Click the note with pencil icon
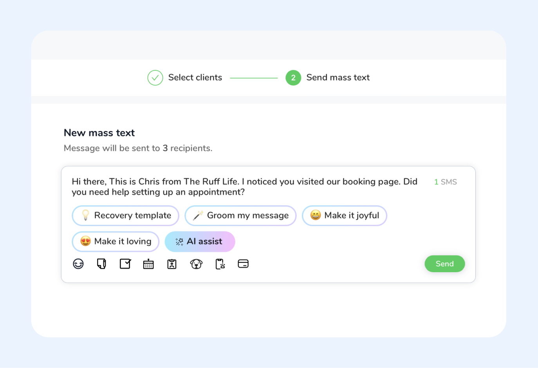 point(101,264)
